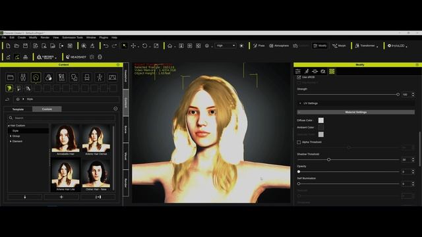Click the Home camera view icon

[170, 45]
